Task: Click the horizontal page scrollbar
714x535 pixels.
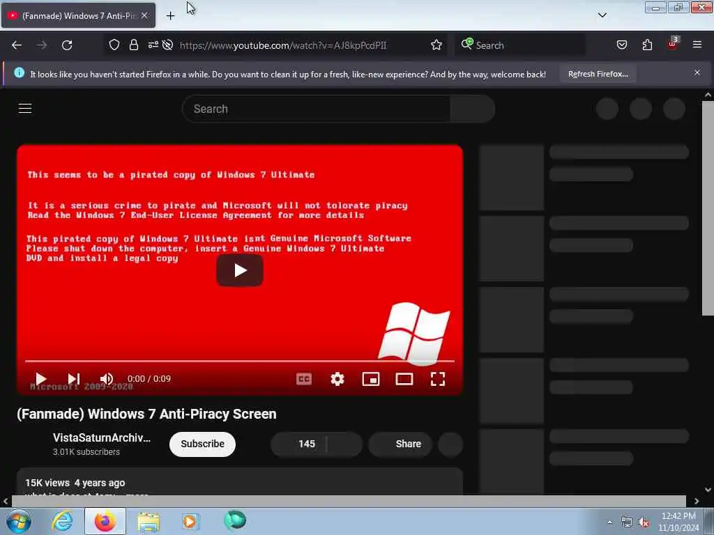Action: click(x=349, y=501)
